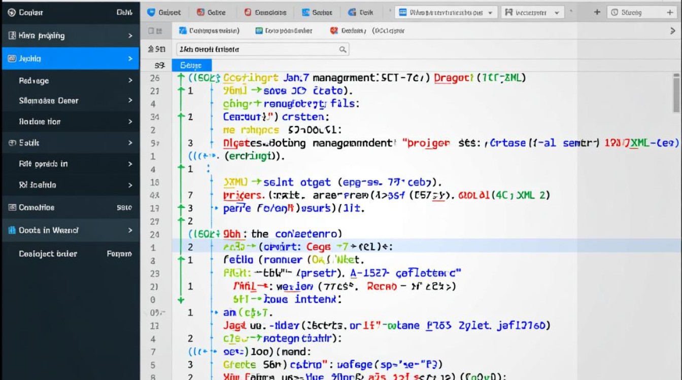
Task: Click inside the search input field
Action: point(256,50)
